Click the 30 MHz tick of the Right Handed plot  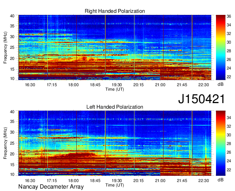pos(12,37)
